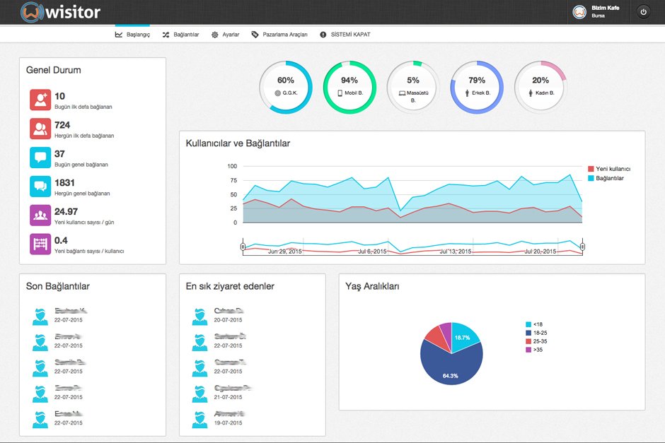The height and width of the screenshot is (443, 665).
Task: Click the red new-user icon beside 10
Action: (x=40, y=100)
